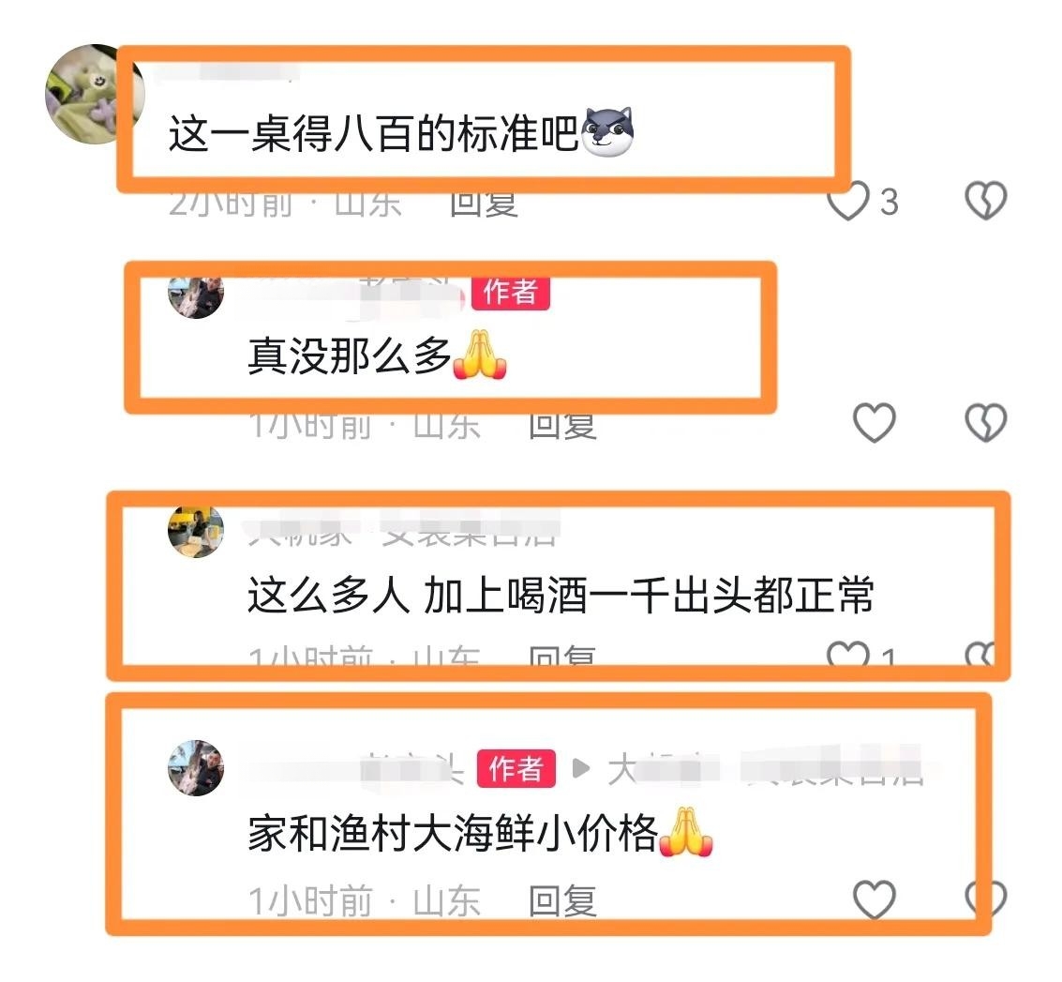Screen dimensions: 1062x982
Task: Tap the 作者 badge above 家和渔村大海鲜
Action: click(x=516, y=768)
